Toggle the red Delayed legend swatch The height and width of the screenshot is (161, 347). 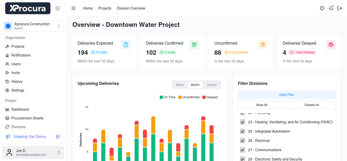pyautogui.click(x=204, y=97)
